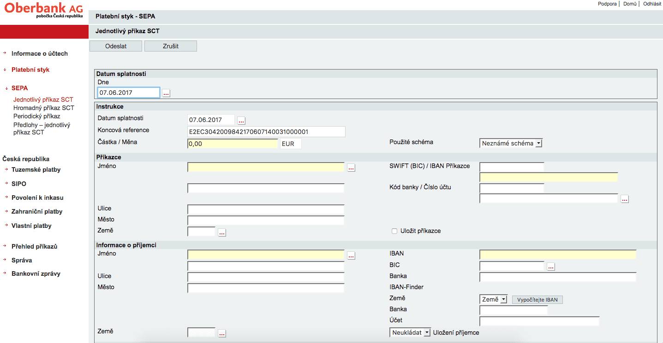Open the Podpora link
Screen dimensions: 663x343
607,4
